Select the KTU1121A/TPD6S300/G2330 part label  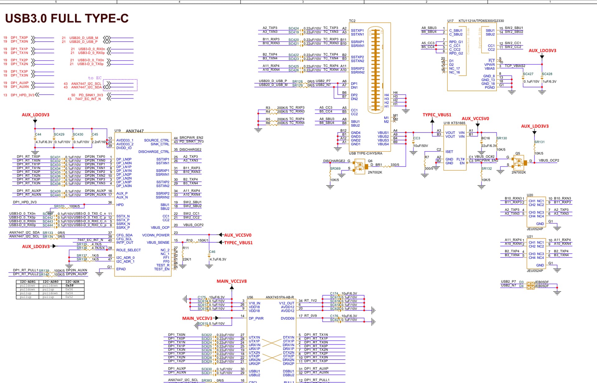481,21
